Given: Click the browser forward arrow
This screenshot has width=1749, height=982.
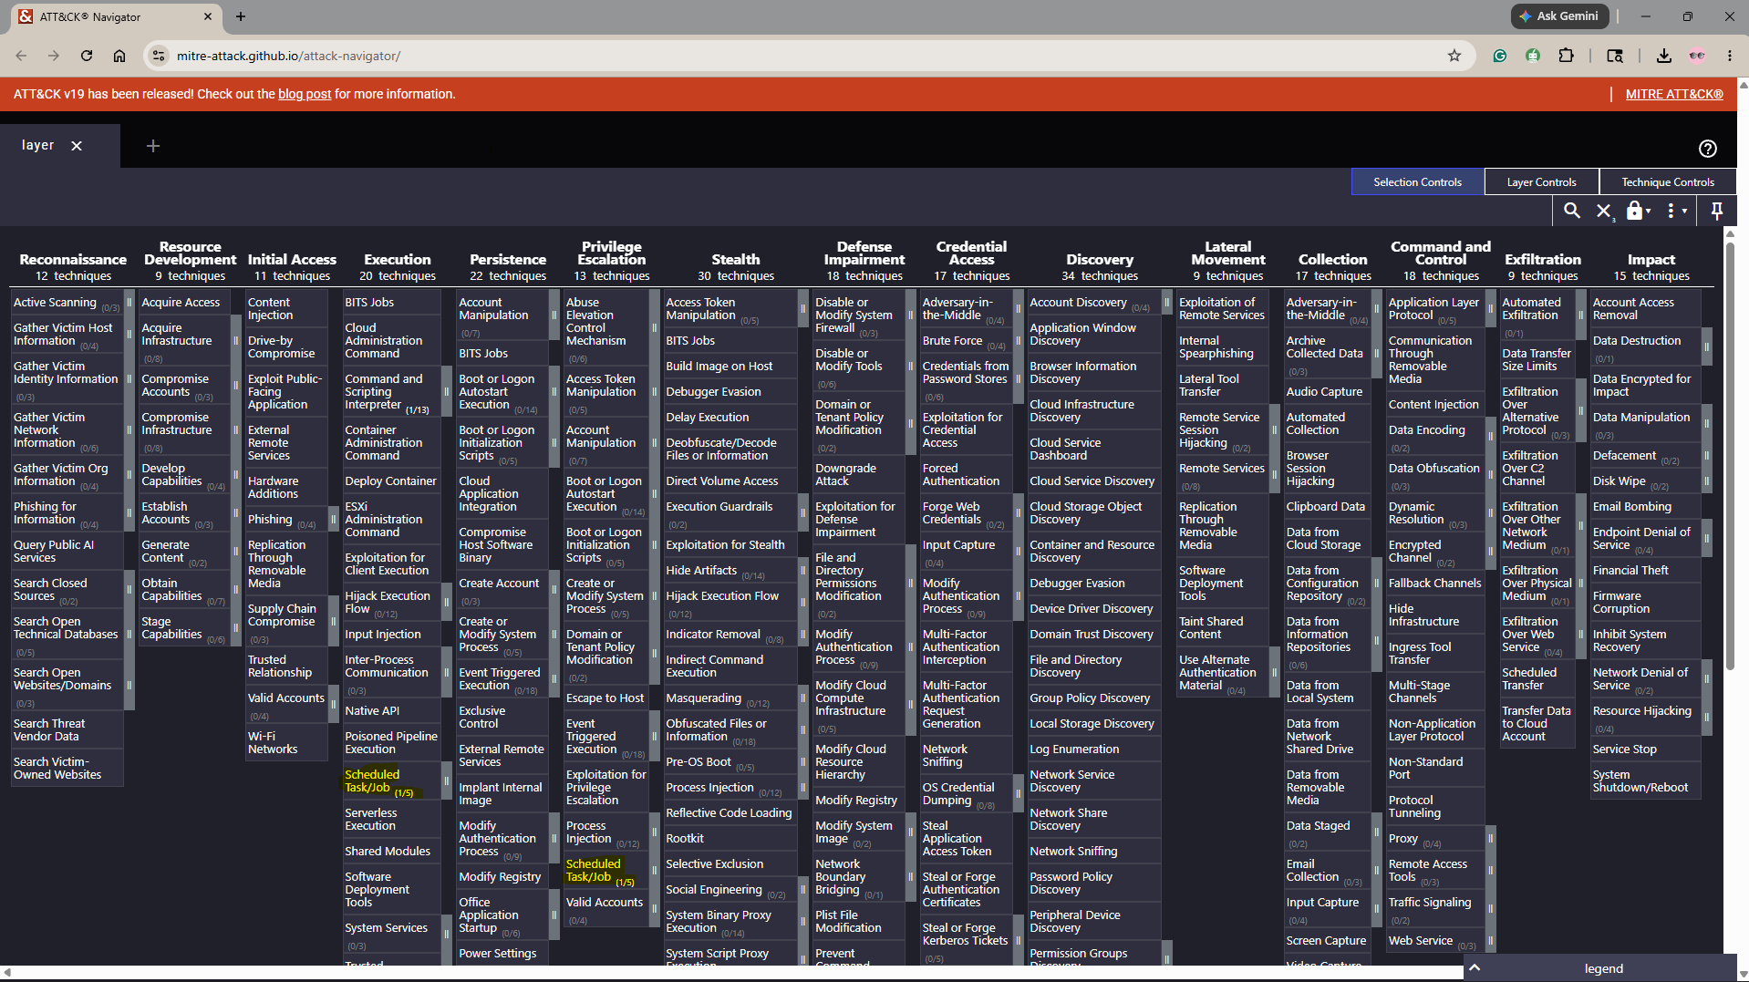Looking at the screenshot, I should click(54, 56).
